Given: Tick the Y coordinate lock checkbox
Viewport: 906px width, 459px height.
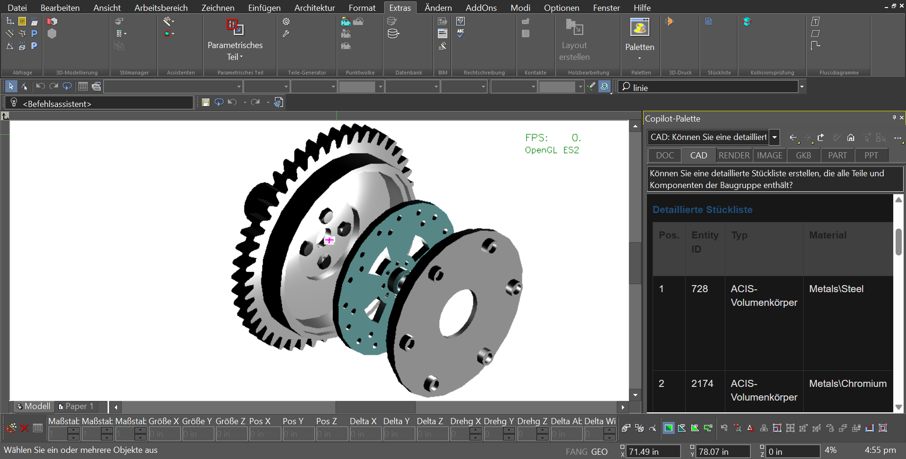Looking at the screenshot, I should tap(692, 448).
